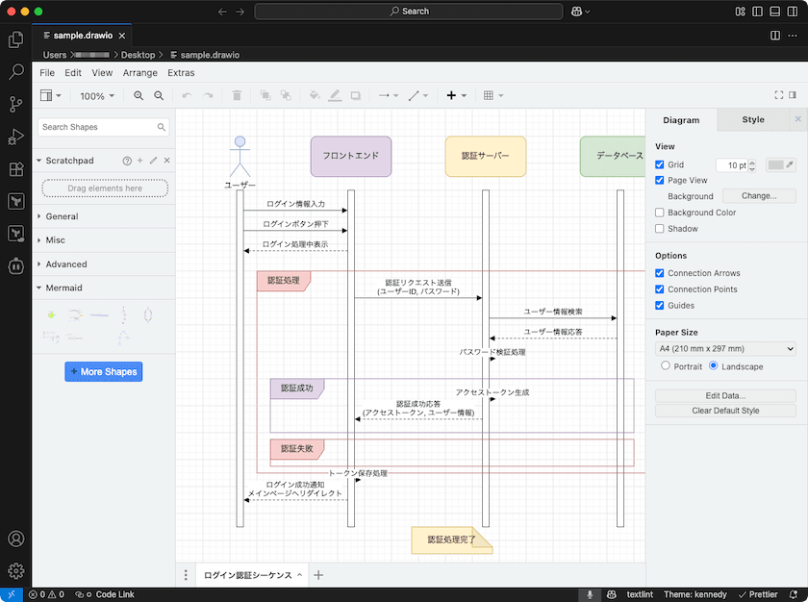Enable the Shadow checkbox
The image size is (808, 602).
click(659, 229)
